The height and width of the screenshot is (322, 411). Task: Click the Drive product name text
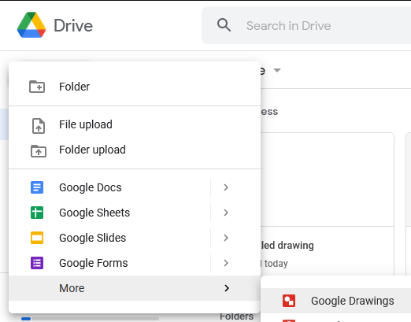(73, 26)
